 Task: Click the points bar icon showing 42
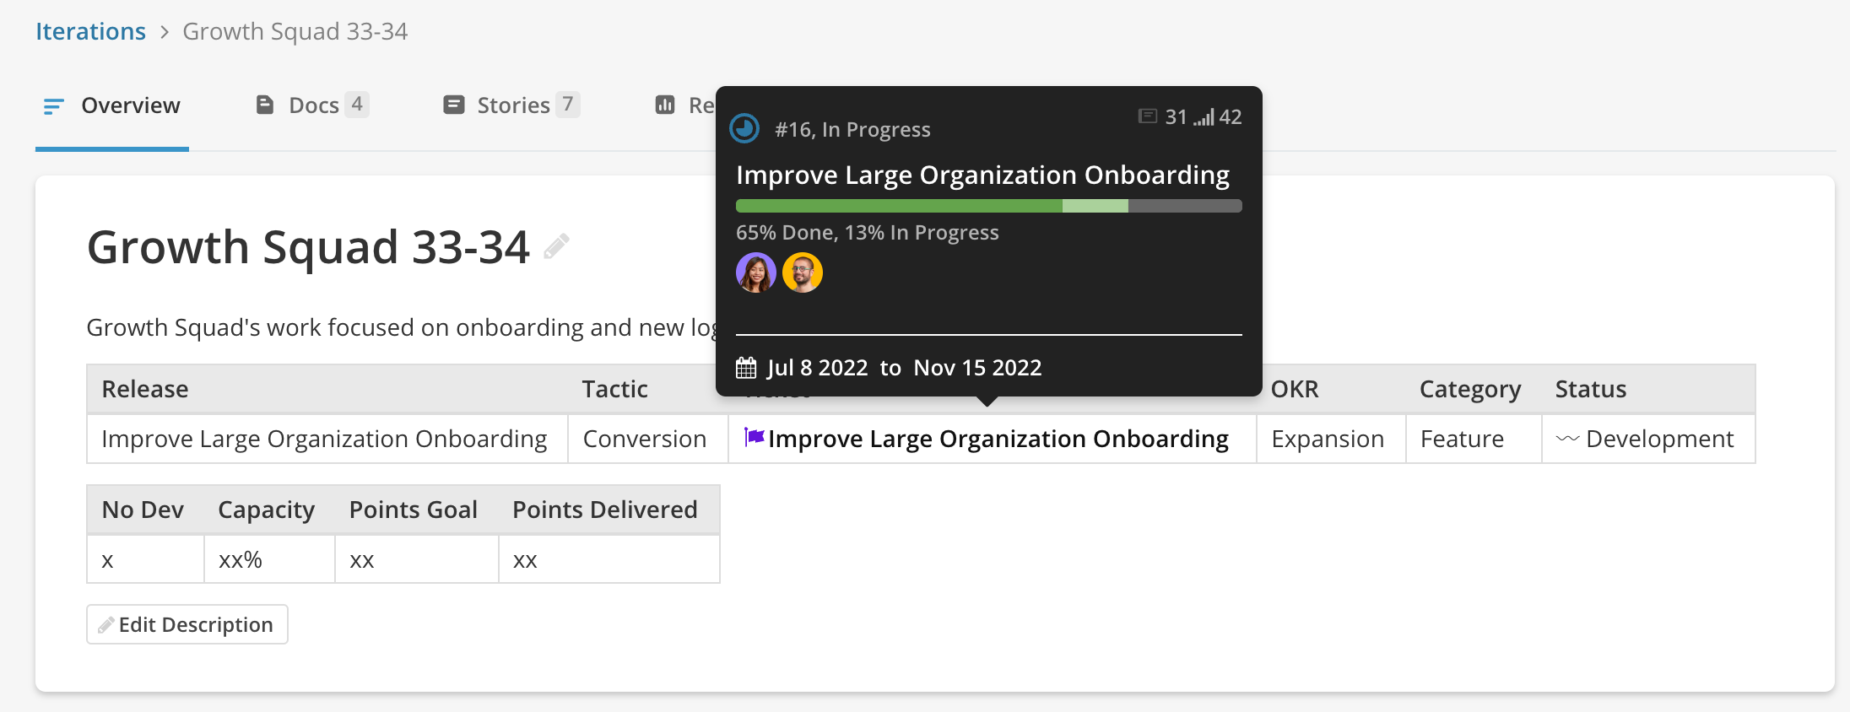pos(1204,117)
